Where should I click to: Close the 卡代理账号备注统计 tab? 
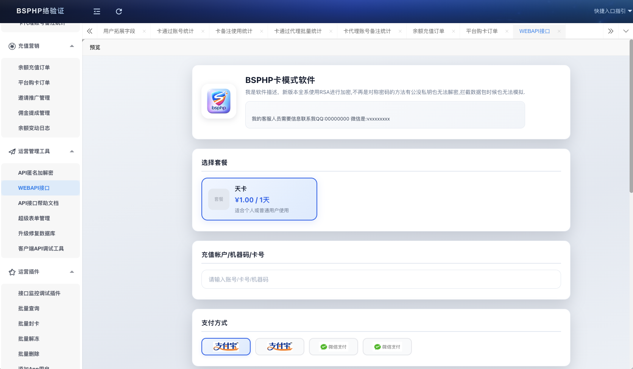400,31
